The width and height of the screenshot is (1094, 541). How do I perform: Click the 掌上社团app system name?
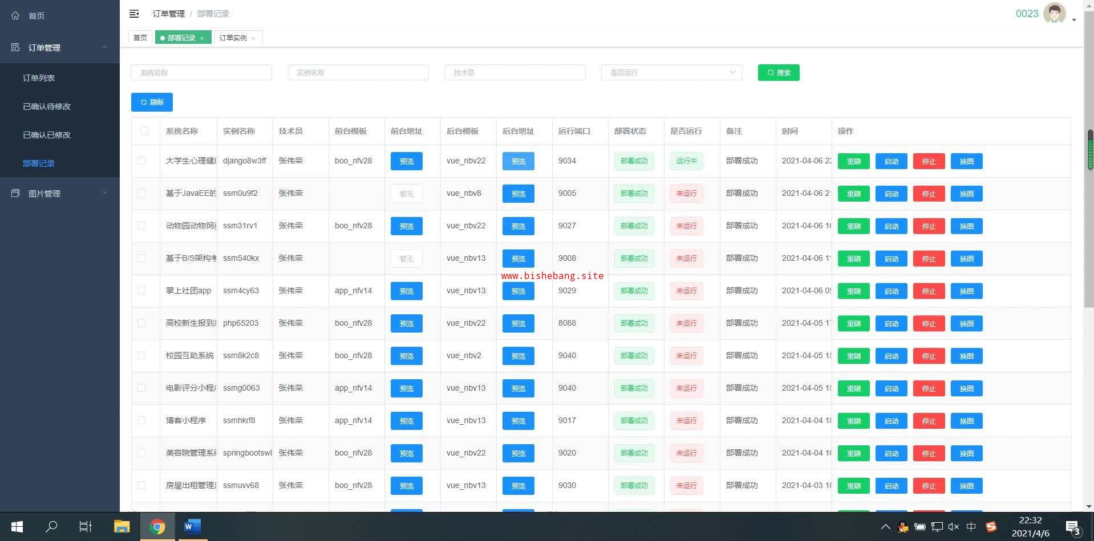point(188,290)
